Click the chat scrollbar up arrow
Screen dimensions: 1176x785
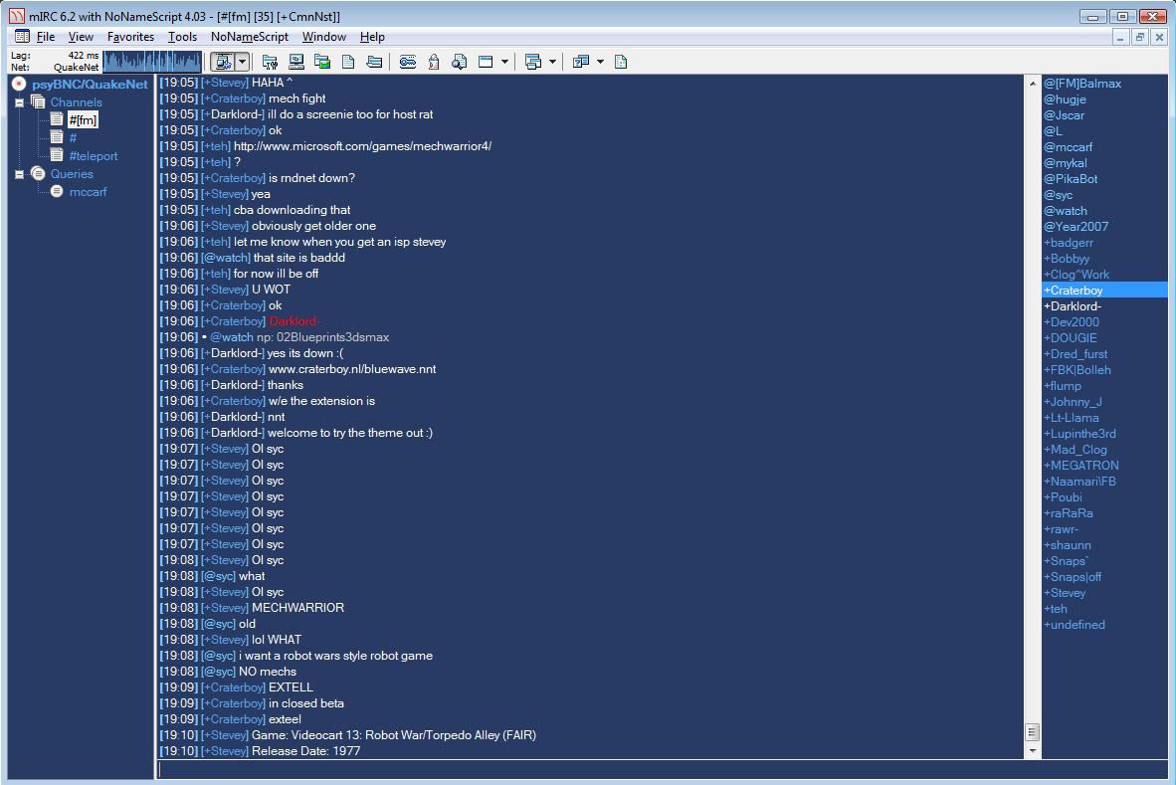tap(1033, 84)
